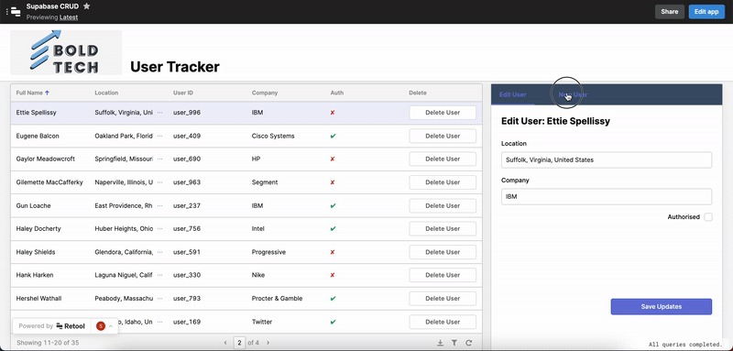Viewport: 733px width, 351px height.
Task: Go to the next table page
Action: point(268,343)
